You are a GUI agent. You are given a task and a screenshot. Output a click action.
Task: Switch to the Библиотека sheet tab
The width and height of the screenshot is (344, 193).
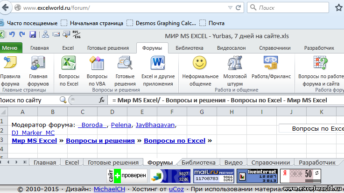click(198, 162)
